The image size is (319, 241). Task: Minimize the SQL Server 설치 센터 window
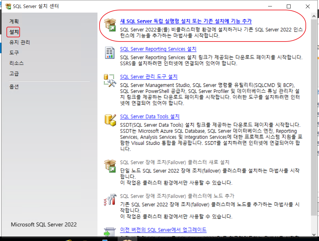click(270, 6)
